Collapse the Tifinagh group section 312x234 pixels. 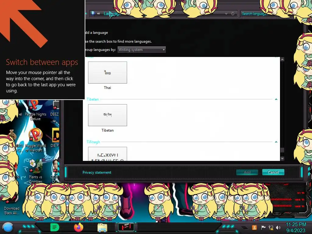276,142
